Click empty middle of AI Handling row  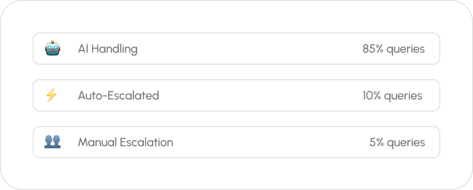tap(249, 49)
